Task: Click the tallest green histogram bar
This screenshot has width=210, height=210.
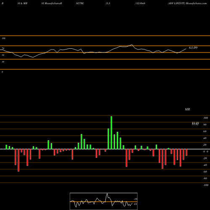Action: click(111, 133)
